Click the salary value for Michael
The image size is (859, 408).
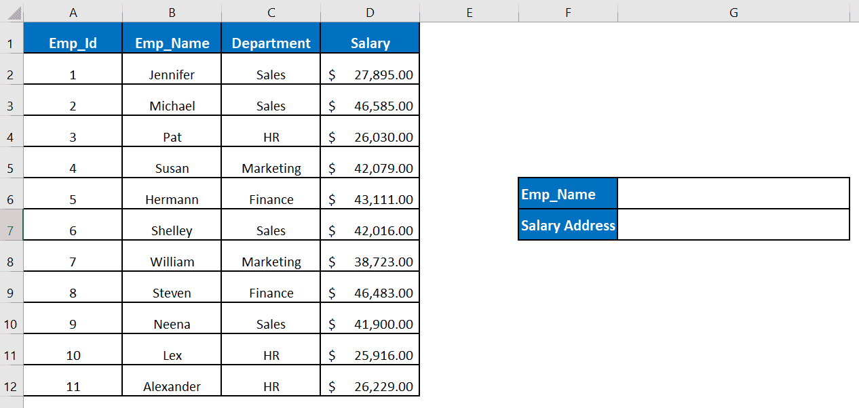click(369, 100)
